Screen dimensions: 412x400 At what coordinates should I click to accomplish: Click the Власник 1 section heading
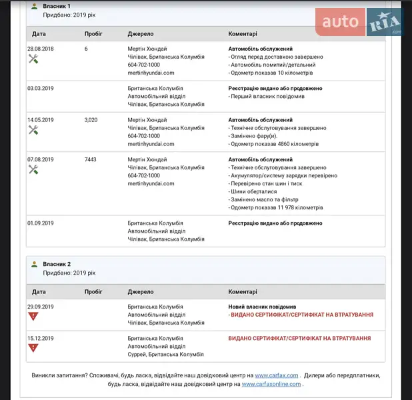tap(57, 6)
